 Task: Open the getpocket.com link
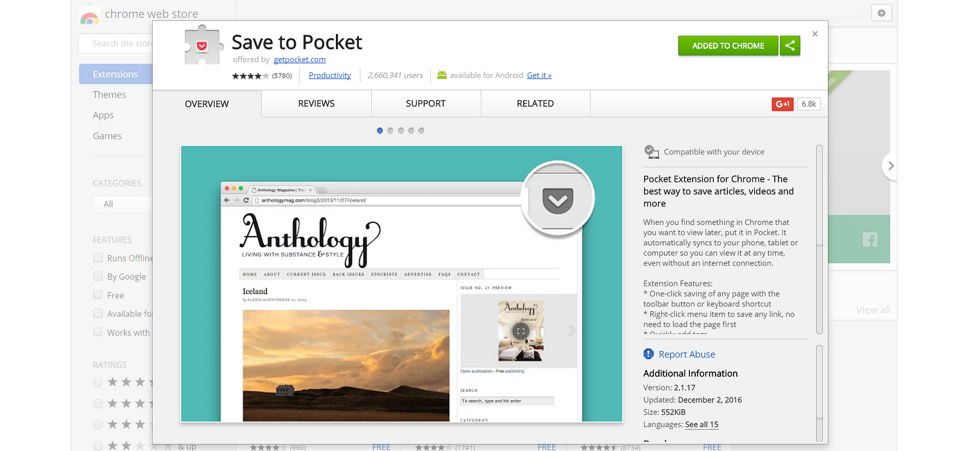click(300, 60)
